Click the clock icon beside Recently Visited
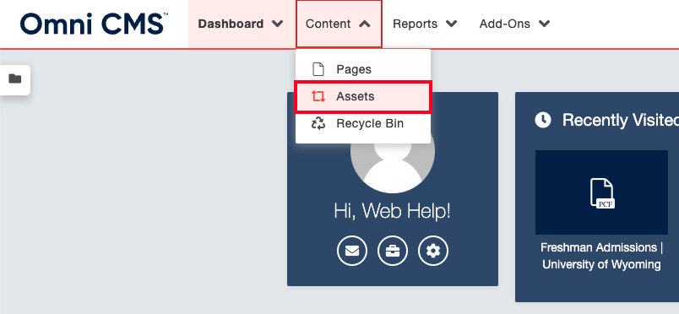The width and height of the screenshot is (679, 314). coord(543,120)
